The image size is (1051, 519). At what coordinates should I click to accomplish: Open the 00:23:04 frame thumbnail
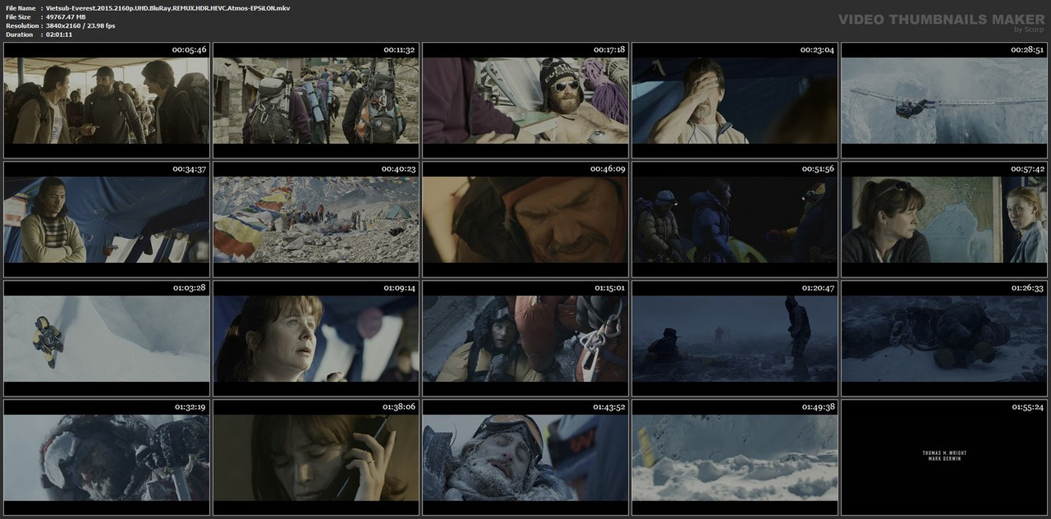tap(735, 100)
